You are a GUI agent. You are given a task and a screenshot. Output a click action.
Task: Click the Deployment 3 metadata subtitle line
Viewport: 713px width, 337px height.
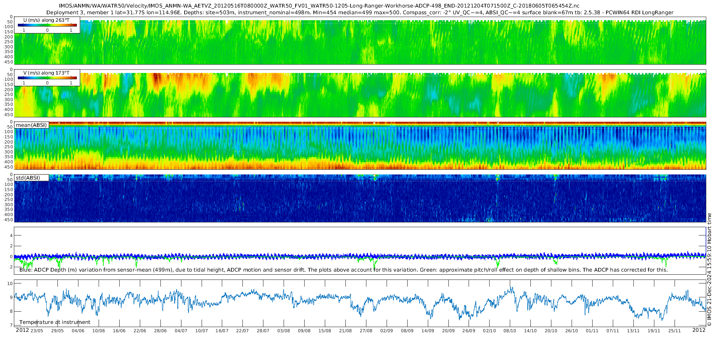click(x=360, y=12)
